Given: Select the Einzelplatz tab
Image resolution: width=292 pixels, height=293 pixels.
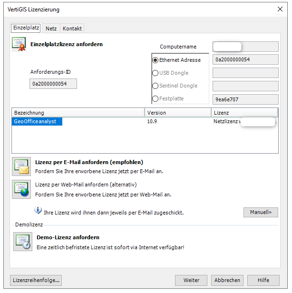Looking at the screenshot, I should click(26, 28).
